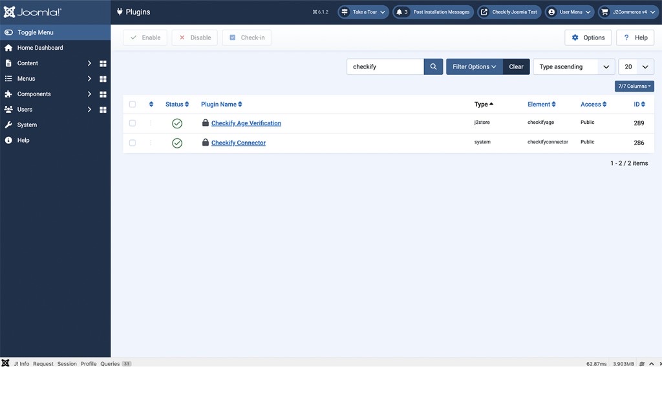Click the plug icon next to Plugins title
Viewport: 662px width, 413px height.
(x=120, y=12)
